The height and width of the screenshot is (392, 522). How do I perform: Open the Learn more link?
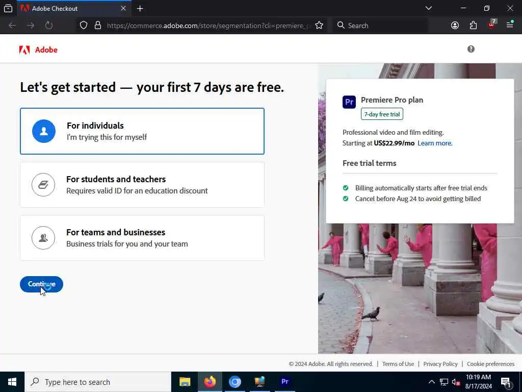tap(435, 143)
